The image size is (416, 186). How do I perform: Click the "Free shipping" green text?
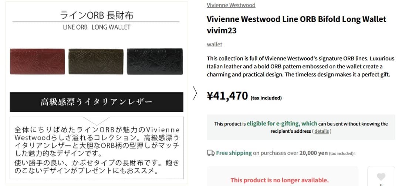coord(234,153)
